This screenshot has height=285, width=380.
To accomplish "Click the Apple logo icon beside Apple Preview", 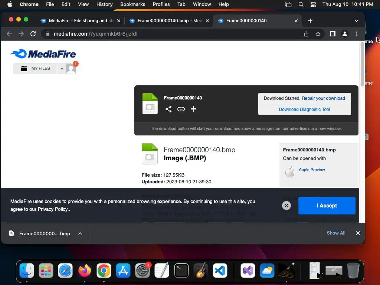I will (289, 172).
